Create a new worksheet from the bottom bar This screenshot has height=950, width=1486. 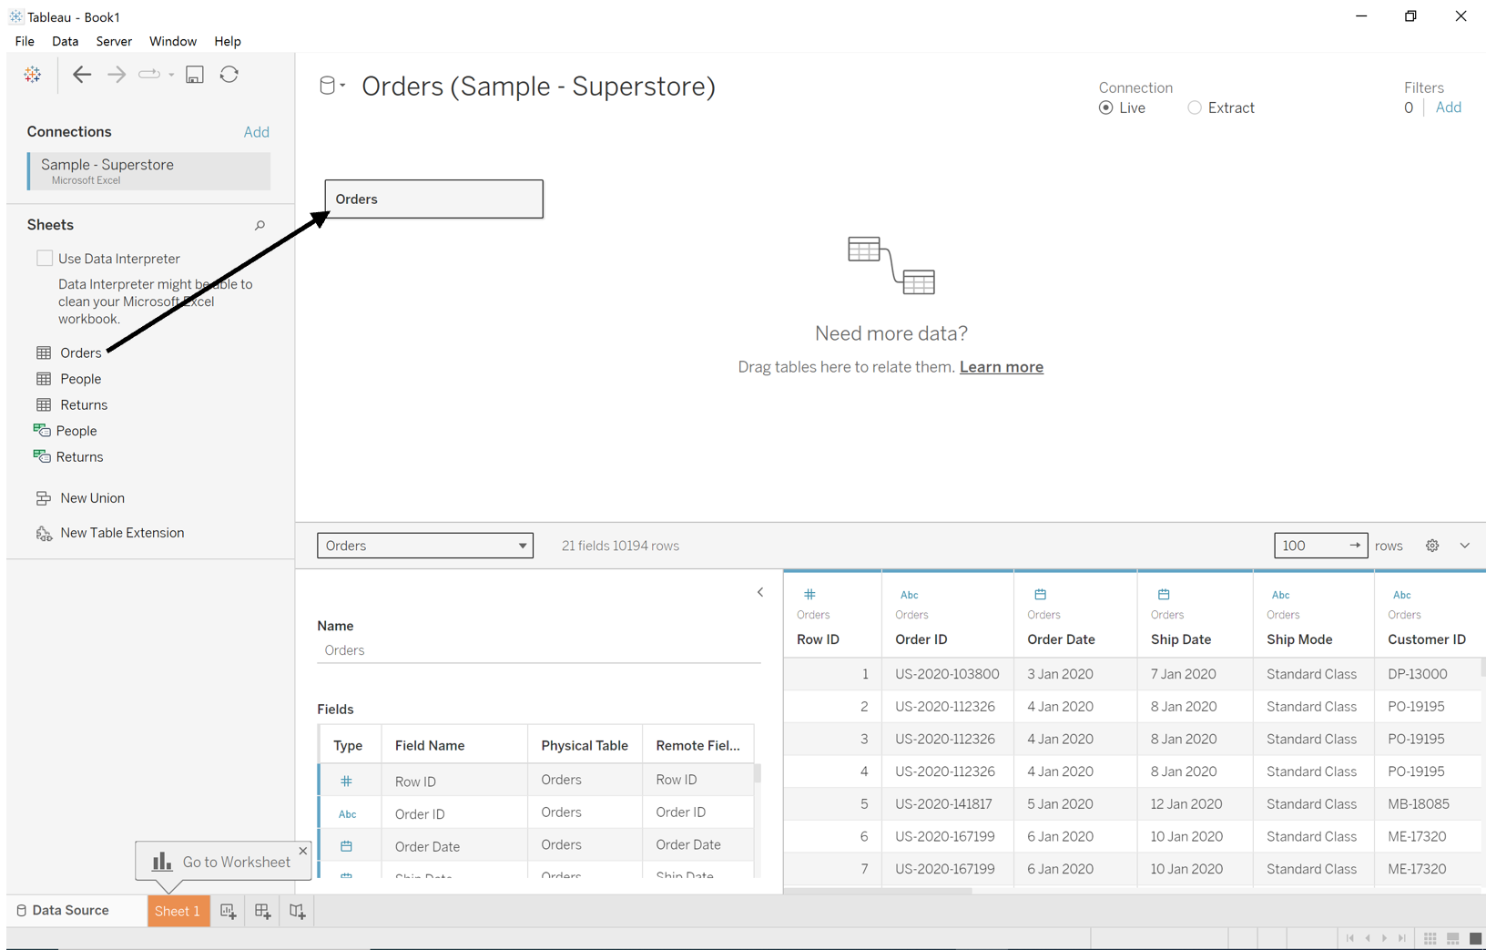(x=228, y=911)
